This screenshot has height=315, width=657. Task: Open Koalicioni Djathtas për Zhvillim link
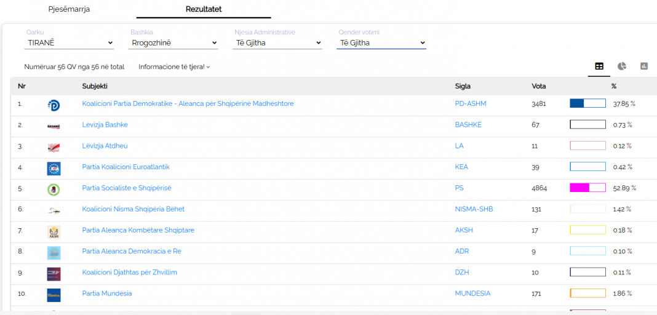point(129,273)
